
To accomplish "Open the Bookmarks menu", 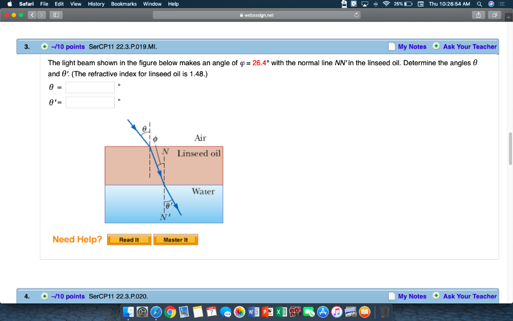I will coord(124,4).
